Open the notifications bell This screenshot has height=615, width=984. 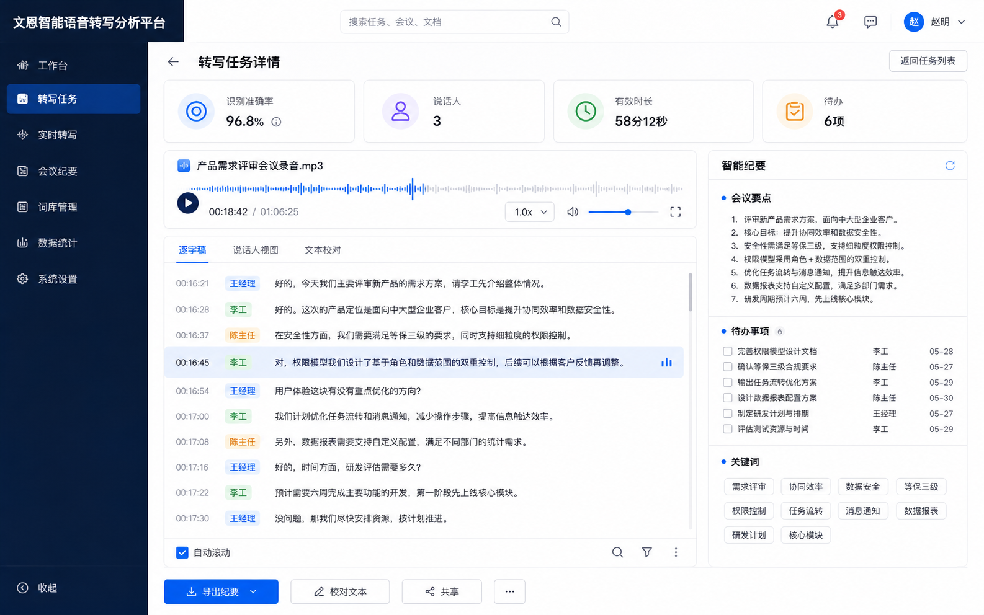[833, 22]
